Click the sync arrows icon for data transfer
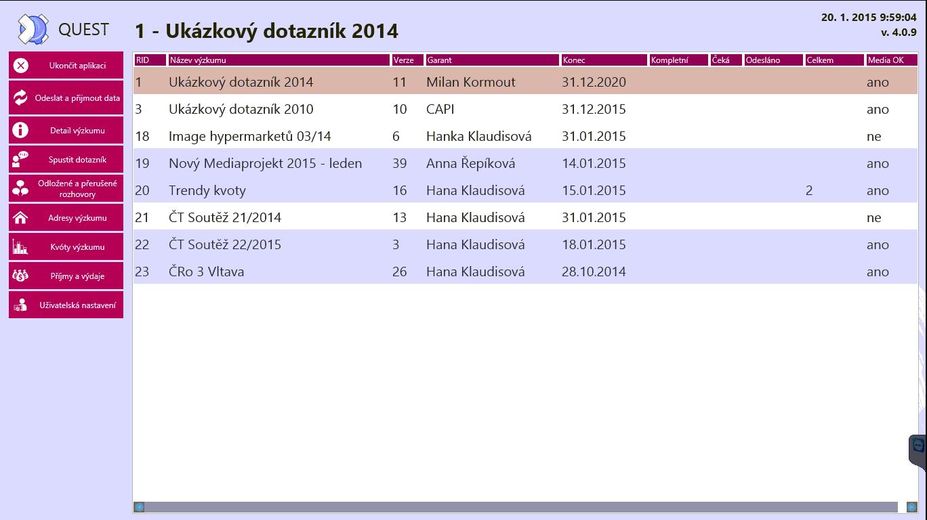Viewport: 927px width, 520px height. coord(21,97)
